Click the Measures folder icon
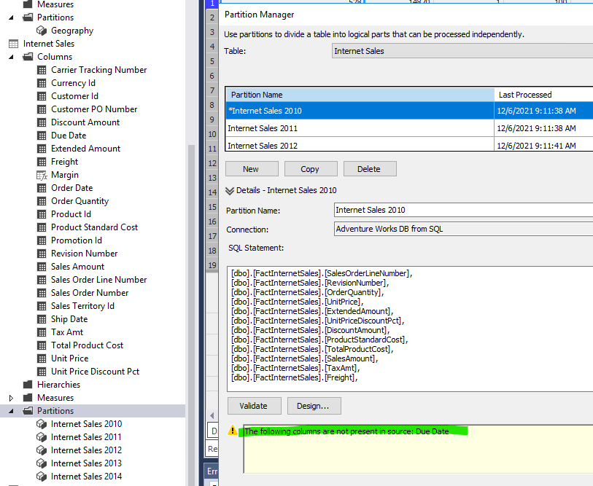Viewport: 593px width, 486px height. [28, 397]
